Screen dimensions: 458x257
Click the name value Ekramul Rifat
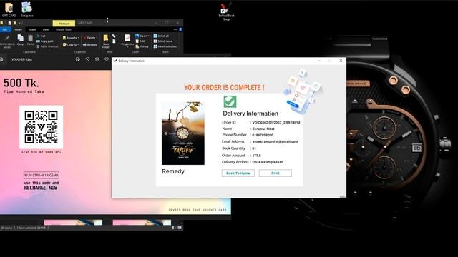[x=263, y=128]
